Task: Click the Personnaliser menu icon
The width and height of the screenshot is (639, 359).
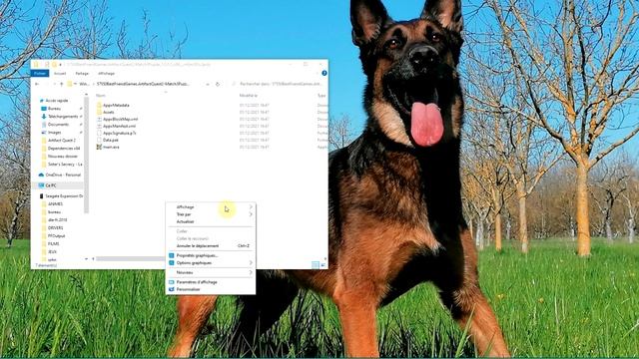Action: [172, 289]
